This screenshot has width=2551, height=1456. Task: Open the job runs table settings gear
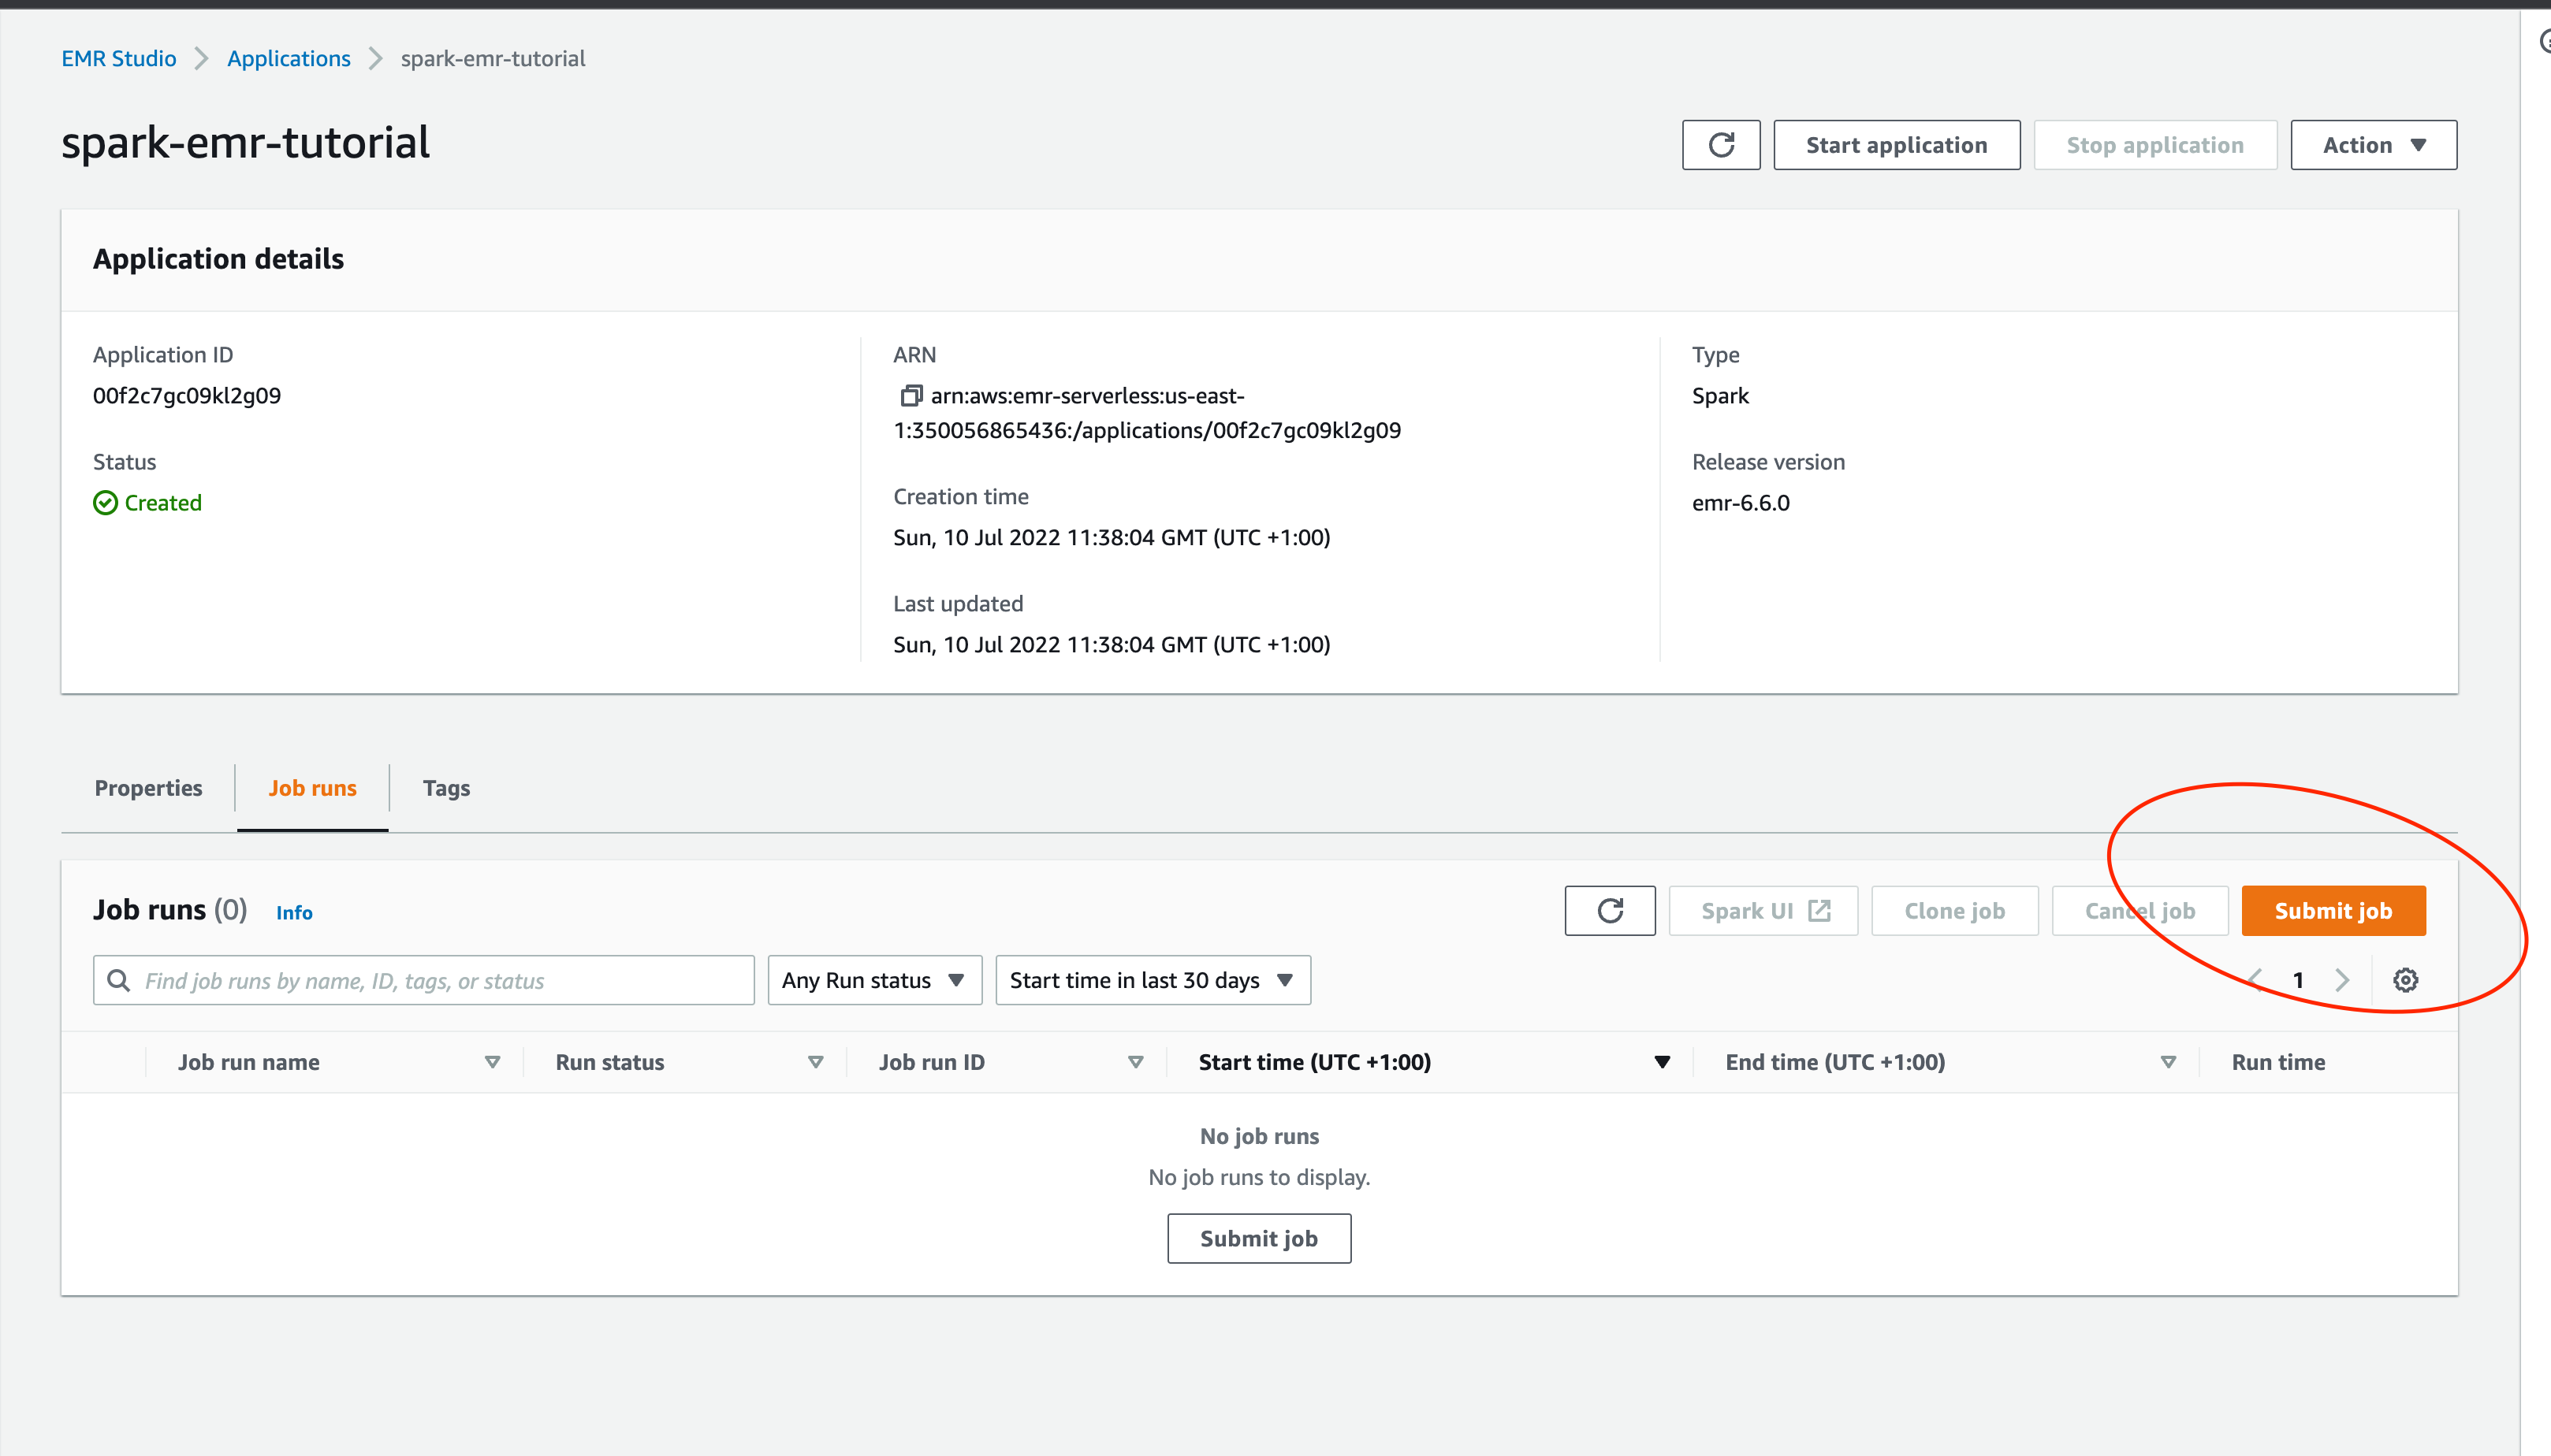tap(2405, 980)
